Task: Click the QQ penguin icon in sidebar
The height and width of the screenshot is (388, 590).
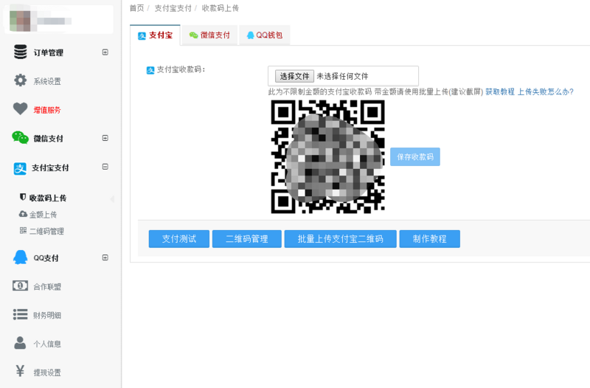Action: [21, 257]
